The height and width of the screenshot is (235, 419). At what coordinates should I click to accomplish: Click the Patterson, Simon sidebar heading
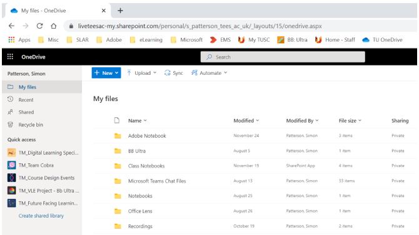click(x=26, y=74)
